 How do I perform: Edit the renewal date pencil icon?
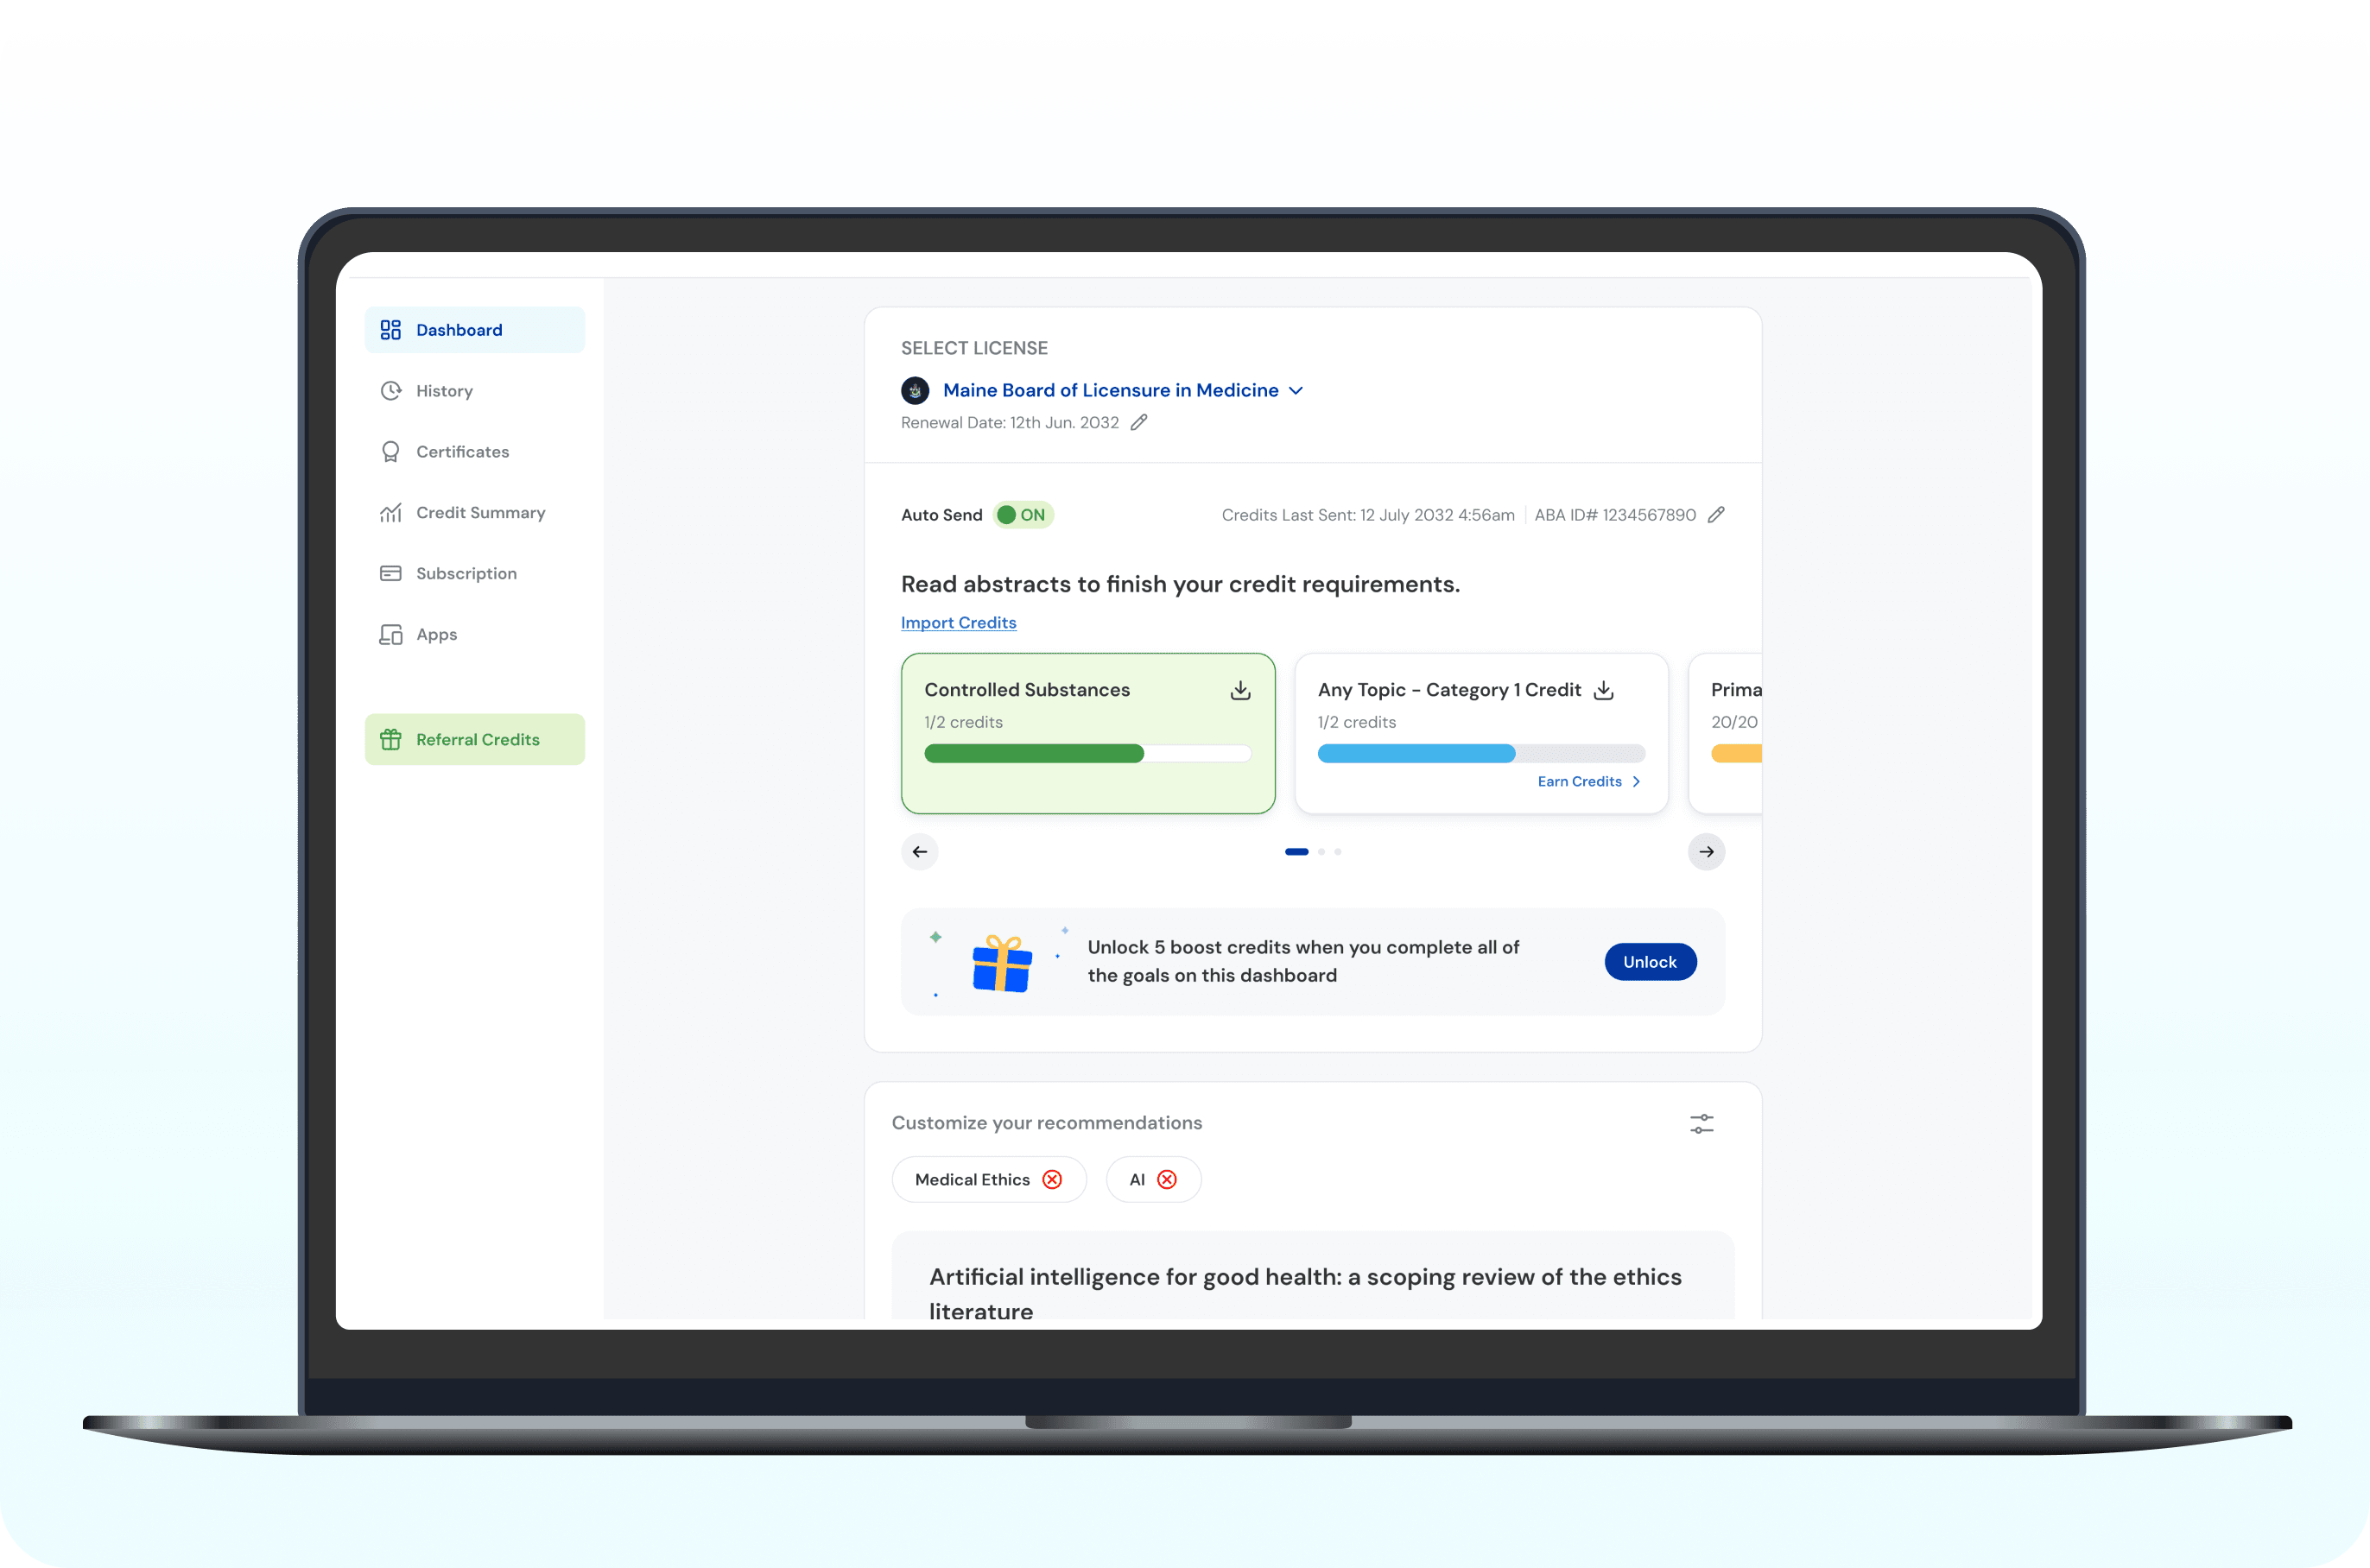[1139, 423]
